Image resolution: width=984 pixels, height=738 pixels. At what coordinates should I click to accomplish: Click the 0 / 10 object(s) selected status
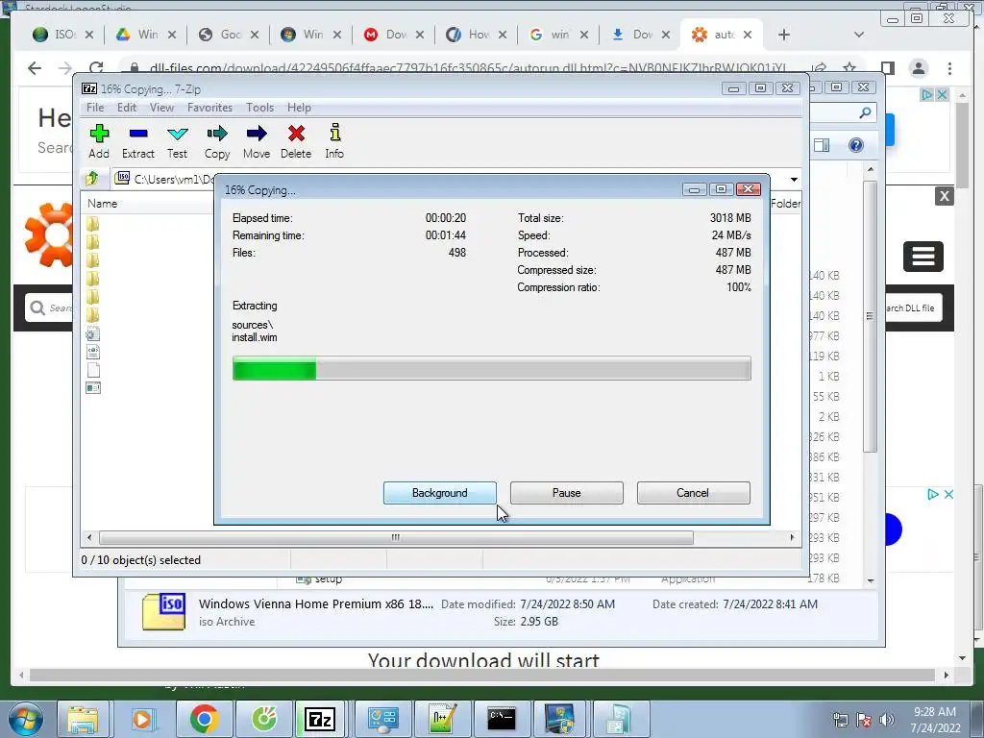click(x=141, y=560)
